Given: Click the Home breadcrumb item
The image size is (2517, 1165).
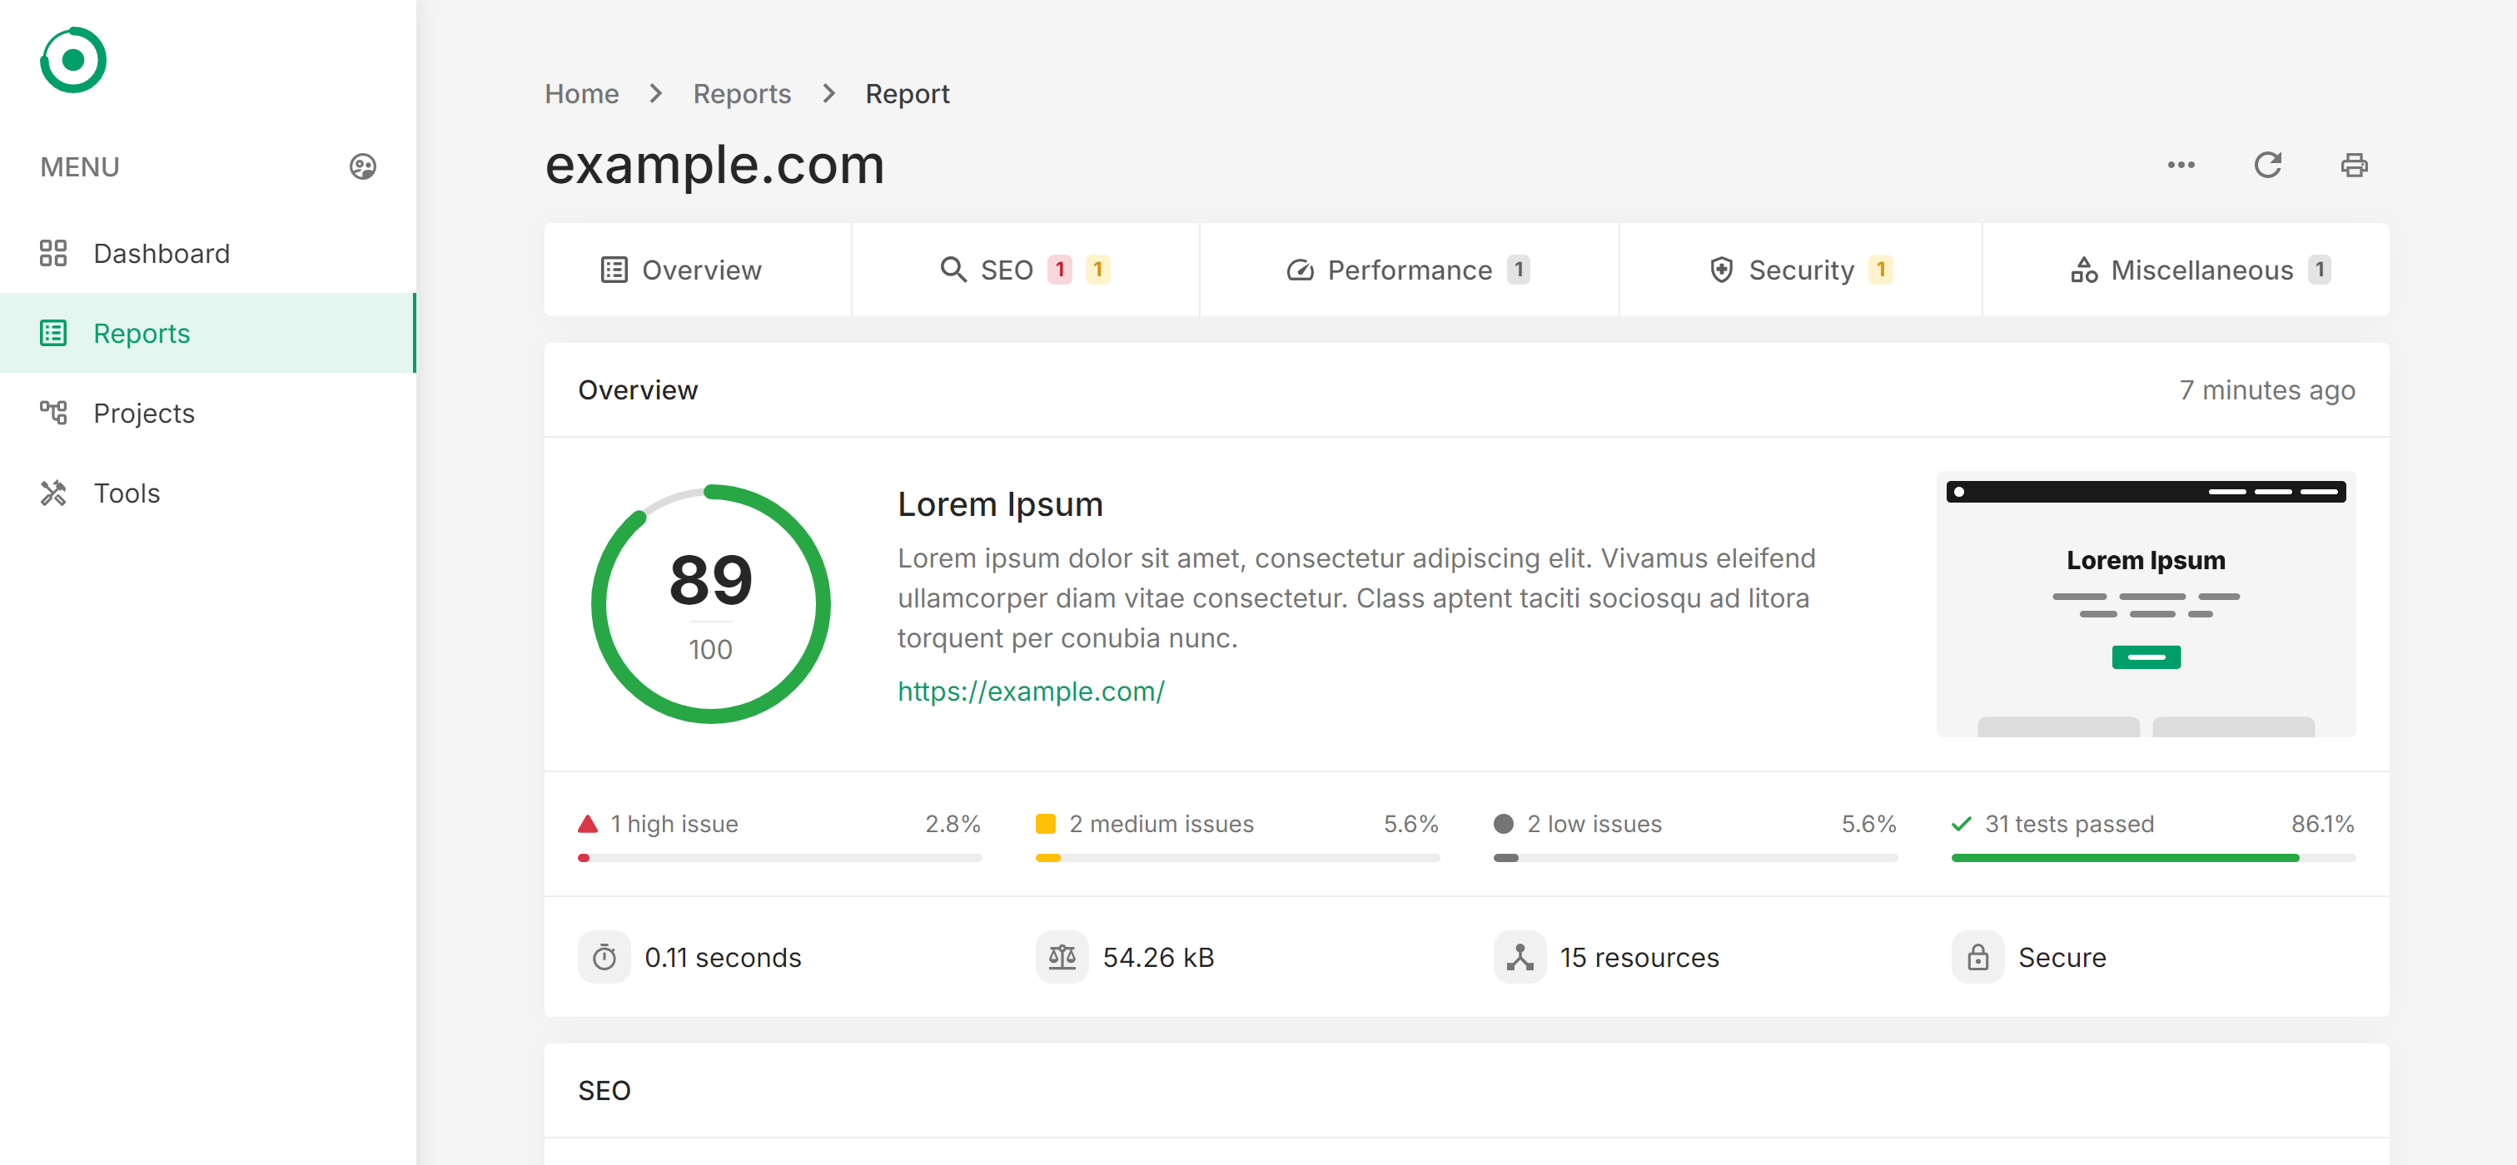Looking at the screenshot, I should (583, 93).
